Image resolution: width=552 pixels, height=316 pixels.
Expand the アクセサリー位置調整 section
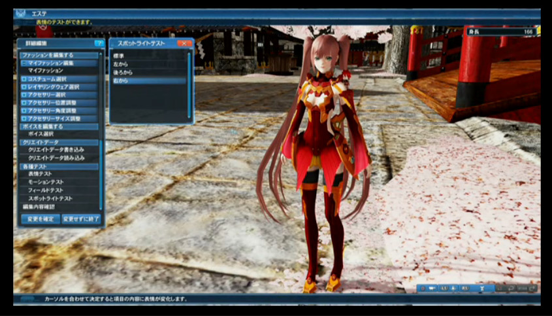coord(24,103)
